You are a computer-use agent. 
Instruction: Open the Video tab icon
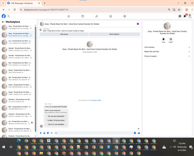(x=83, y=16)
